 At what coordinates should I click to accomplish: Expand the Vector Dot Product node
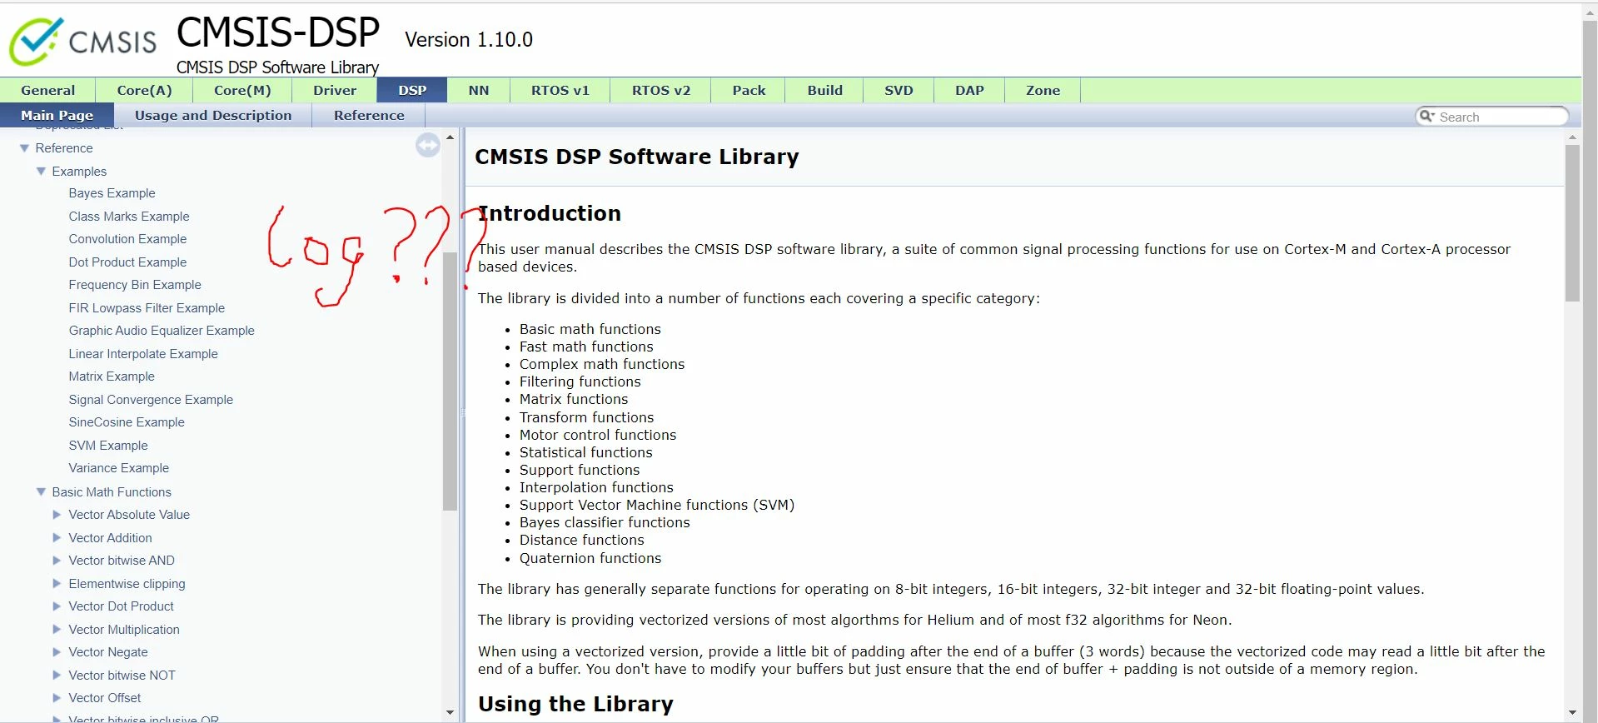click(57, 606)
